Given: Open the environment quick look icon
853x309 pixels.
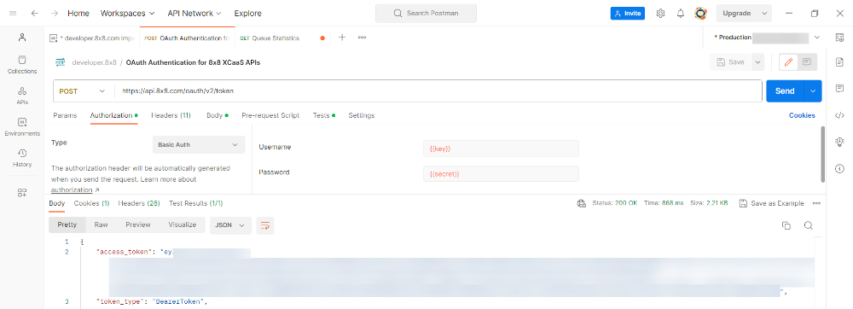Looking at the screenshot, I should pyautogui.click(x=838, y=38).
